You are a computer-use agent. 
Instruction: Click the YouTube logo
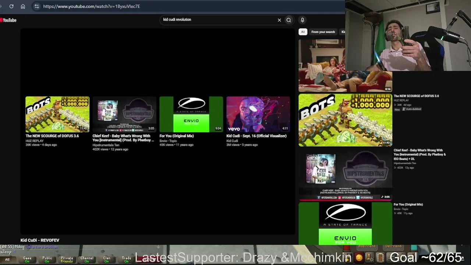coord(8,20)
